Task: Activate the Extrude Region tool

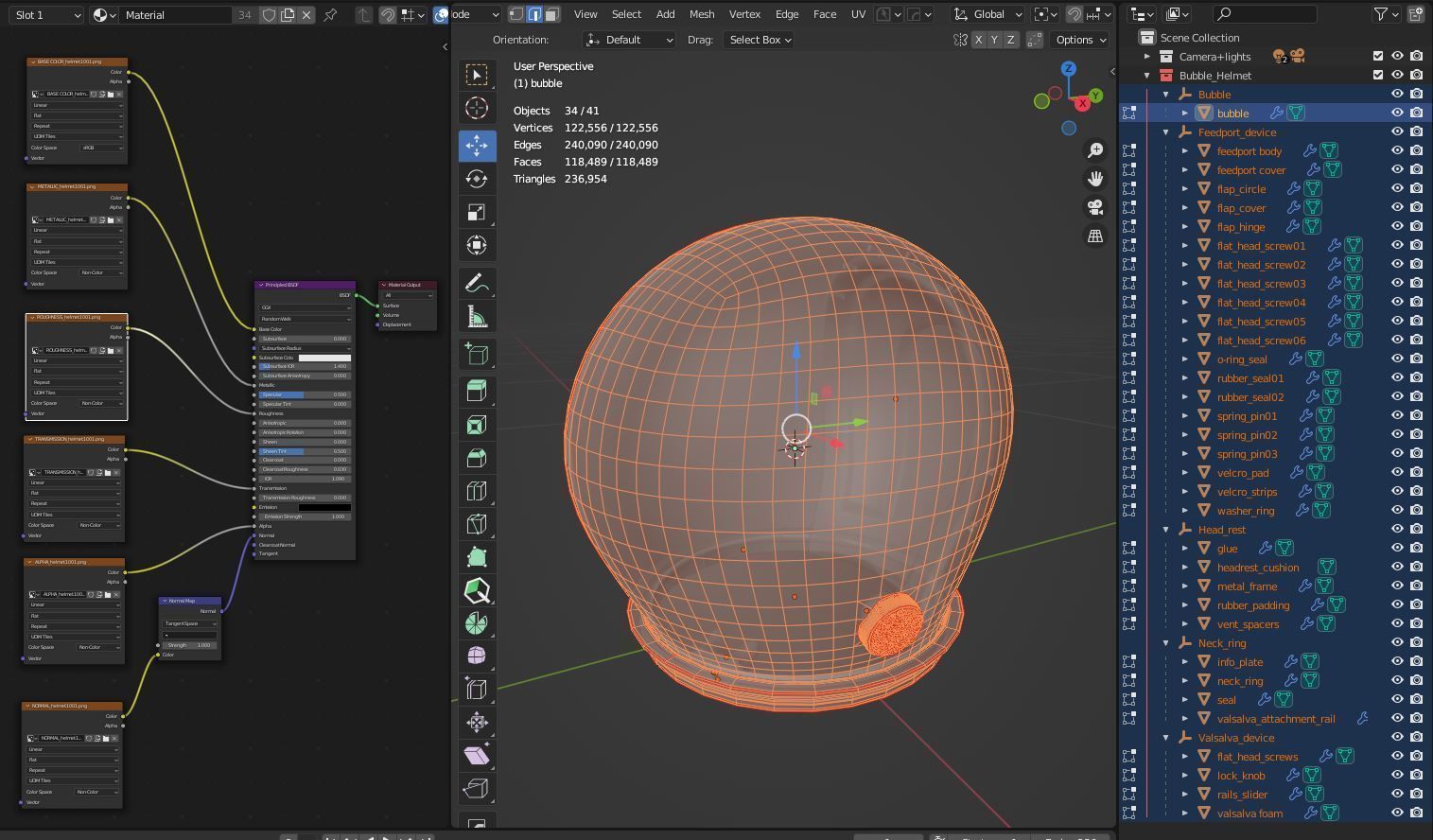Action: 477,392
